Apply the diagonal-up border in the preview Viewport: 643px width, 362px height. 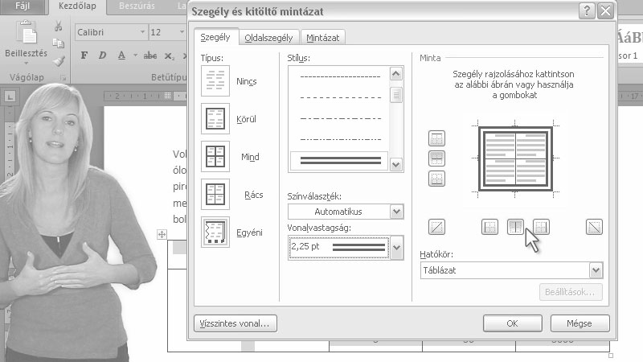[x=437, y=227]
